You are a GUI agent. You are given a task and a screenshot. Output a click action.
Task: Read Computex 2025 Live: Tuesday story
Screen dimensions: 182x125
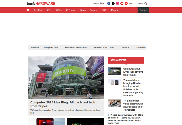[133, 72]
